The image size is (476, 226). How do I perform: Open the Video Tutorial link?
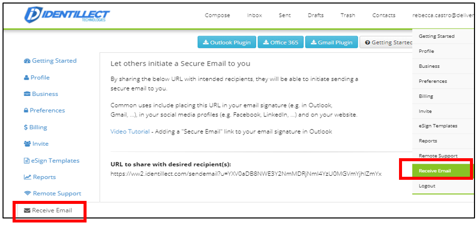point(130,132)
